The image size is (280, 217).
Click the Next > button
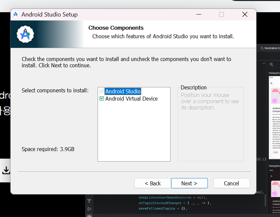tap(189, 183)
